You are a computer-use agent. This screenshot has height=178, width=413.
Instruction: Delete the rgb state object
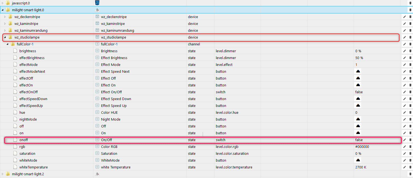point(410,147)
